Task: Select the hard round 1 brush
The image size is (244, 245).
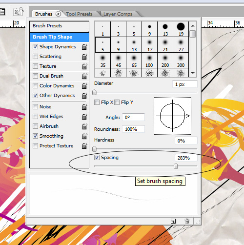Action: point(102,29)
